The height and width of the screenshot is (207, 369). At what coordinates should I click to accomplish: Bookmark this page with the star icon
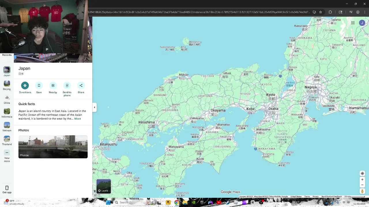tap(321, 12)
